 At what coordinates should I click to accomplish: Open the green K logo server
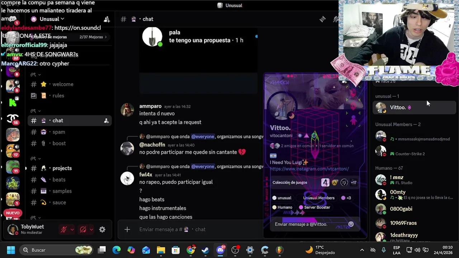[13, 102]
